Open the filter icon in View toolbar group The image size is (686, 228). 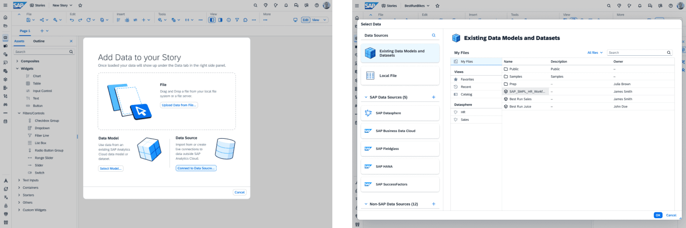(237, 20)
